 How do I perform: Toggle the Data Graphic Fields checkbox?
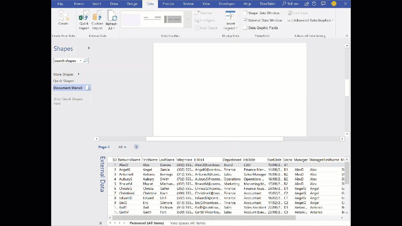point(245,28)
